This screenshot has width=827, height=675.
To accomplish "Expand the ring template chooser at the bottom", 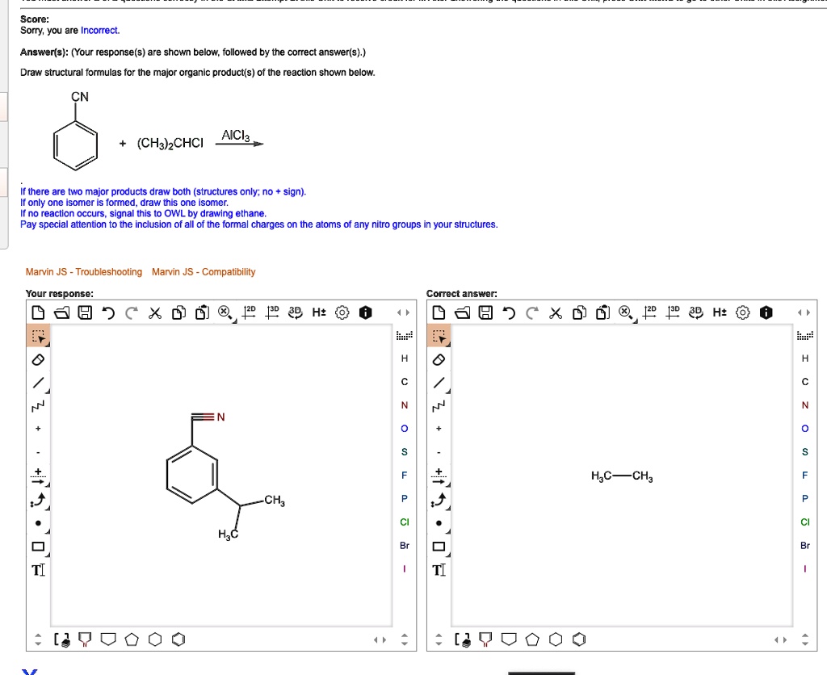I will point(63,639).
